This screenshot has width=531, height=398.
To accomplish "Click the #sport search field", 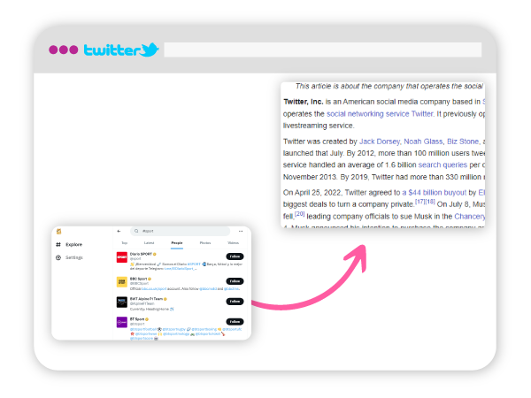I will pos(181,231).
